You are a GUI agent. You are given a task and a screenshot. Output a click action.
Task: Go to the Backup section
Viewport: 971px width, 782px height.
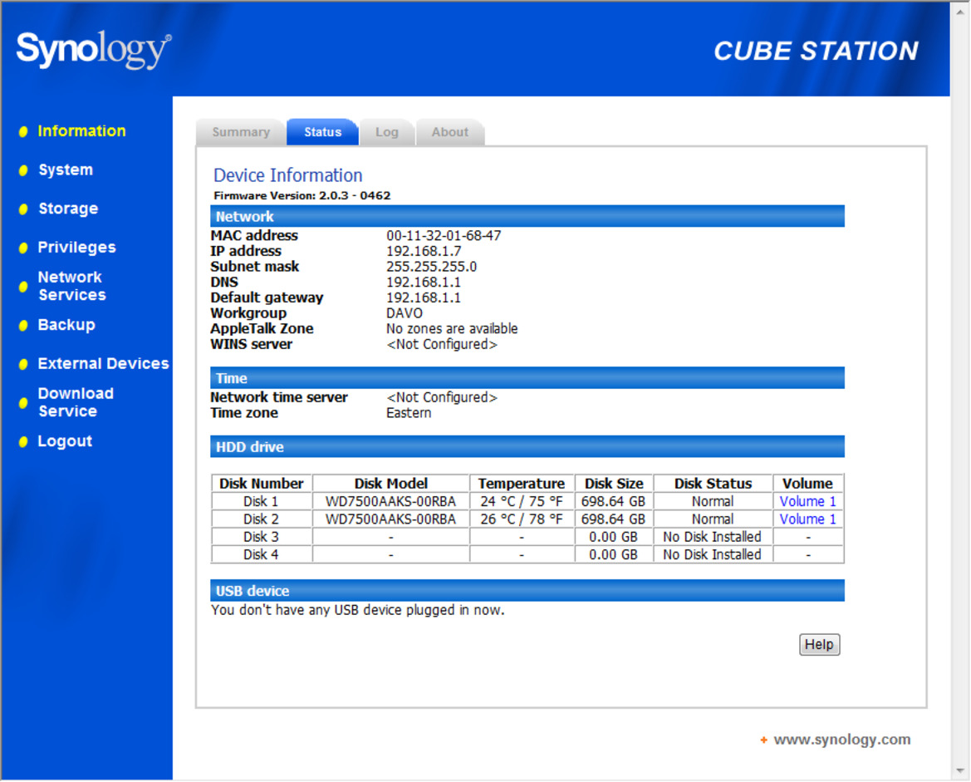(66, 325)
